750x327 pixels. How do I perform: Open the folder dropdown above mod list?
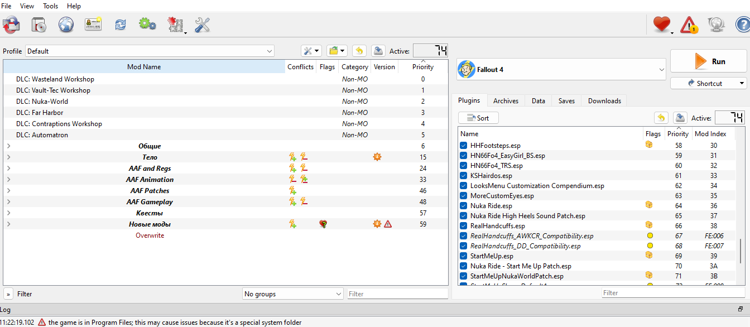[x=337, y=51]
